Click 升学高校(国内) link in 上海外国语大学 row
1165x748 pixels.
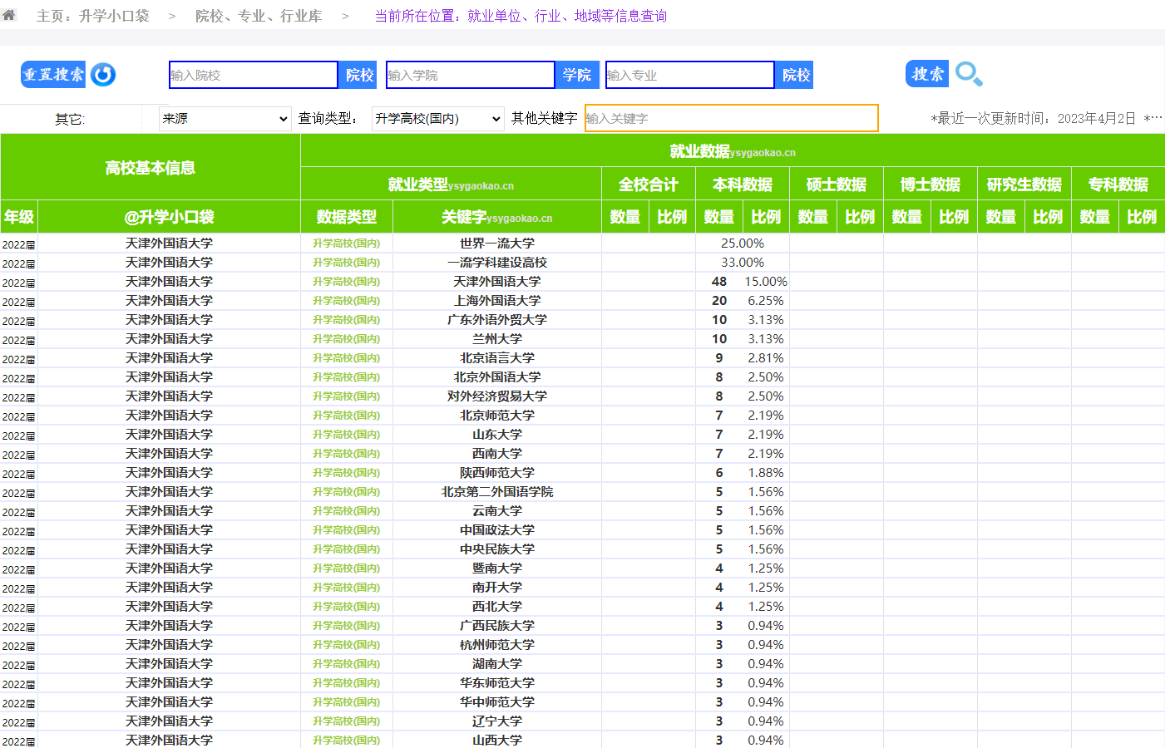346,301
